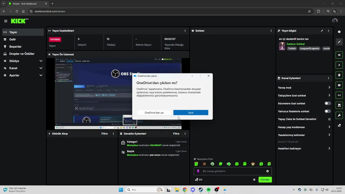Click the Bir mesaj gönderin input field
The width and height of the screenshot is (345, 194).
tap(233, 171)
